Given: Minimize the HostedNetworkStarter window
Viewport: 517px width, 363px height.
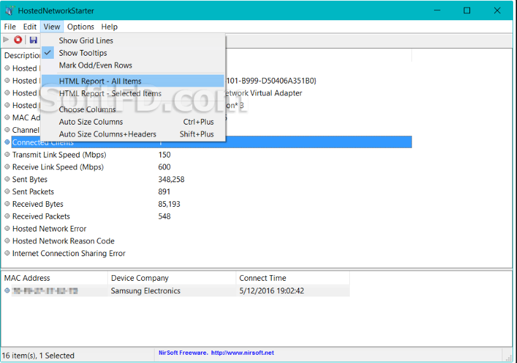Looking at the screenshot, I should tap(437, 11).
